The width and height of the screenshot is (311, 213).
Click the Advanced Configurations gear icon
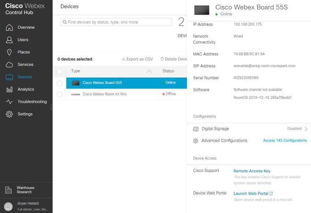[196, 141]
